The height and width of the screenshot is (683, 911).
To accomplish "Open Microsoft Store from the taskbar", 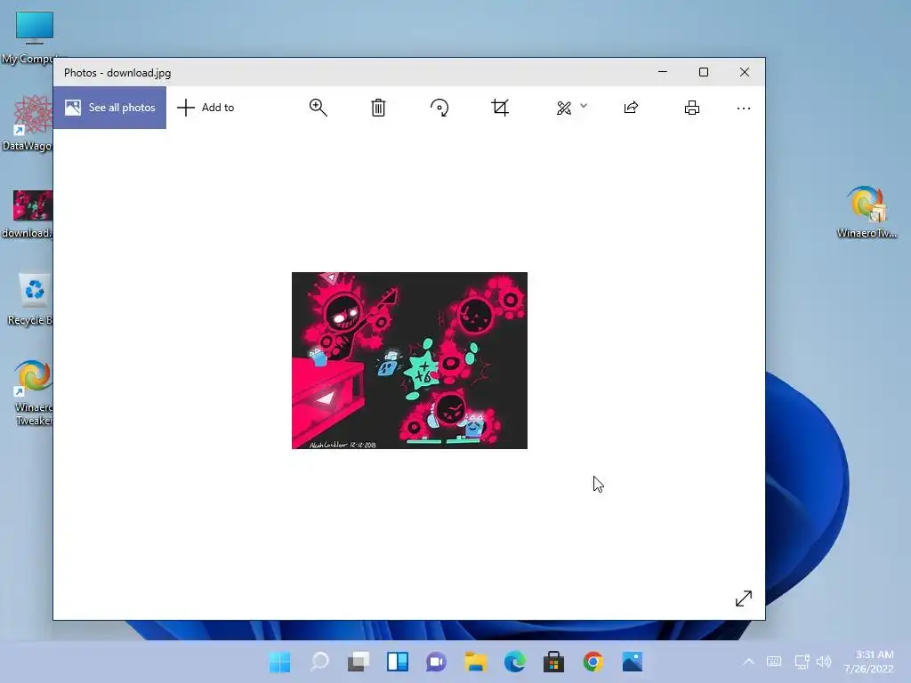I will click(553, 662).
